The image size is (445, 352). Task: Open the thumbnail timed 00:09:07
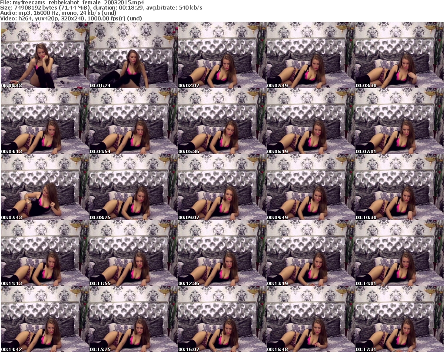[222, 187]
